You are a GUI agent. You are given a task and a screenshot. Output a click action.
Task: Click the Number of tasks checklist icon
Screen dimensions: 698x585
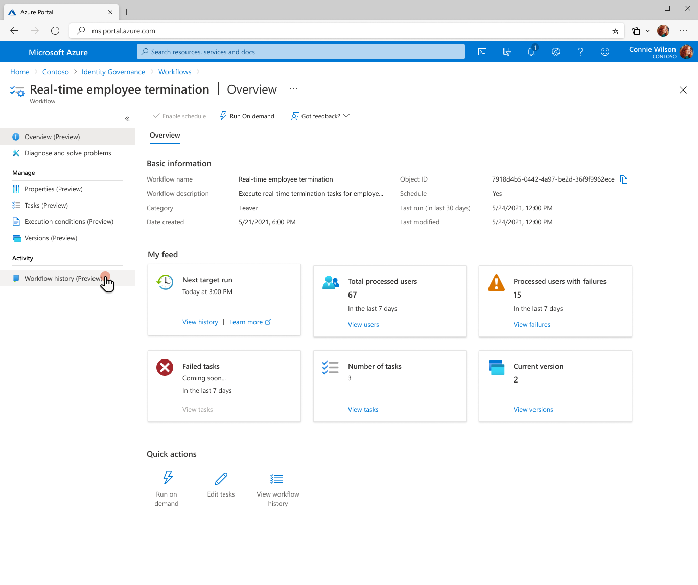pos(331,367)
